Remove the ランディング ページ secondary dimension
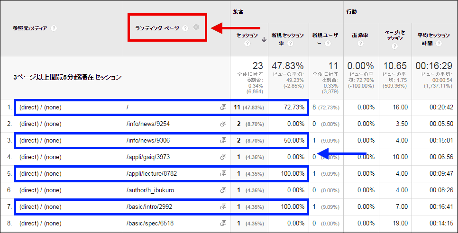The image size is (458, 233). tap(196, 27)
